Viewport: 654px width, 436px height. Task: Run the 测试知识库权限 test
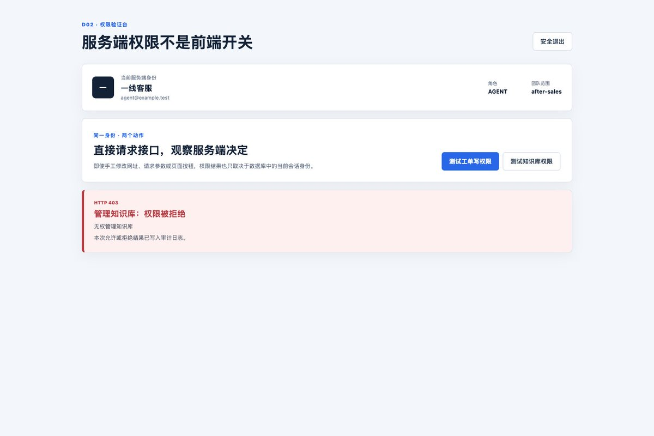pyautogui.click(x=531, y=161)
